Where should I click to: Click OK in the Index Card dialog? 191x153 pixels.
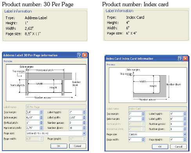[x=160, y=146]
